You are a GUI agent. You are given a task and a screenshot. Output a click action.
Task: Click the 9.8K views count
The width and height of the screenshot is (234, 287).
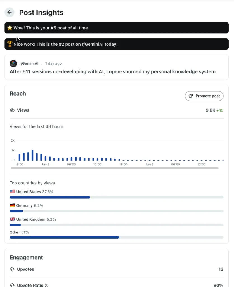[210, 110]
